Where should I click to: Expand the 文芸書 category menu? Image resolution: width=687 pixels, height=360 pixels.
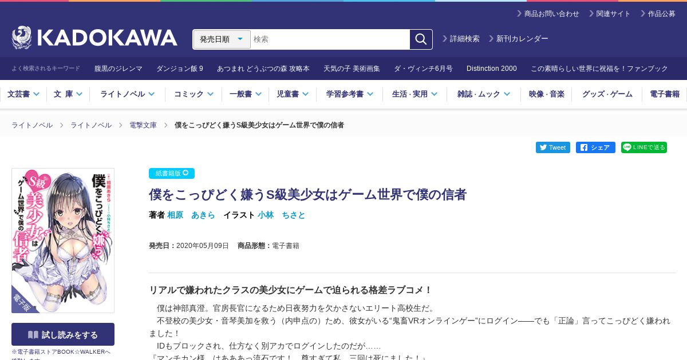(23, 94)
